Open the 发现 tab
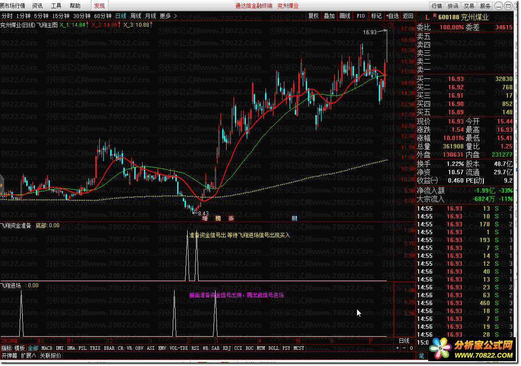Image resolution: width=521 pixels, height=366 pixels. point(99,6)
